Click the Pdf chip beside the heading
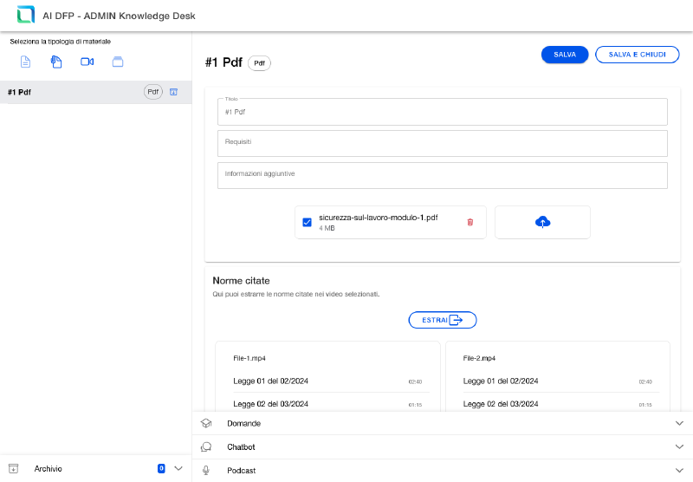The image size is (693, 482). (x=259, y=63)
